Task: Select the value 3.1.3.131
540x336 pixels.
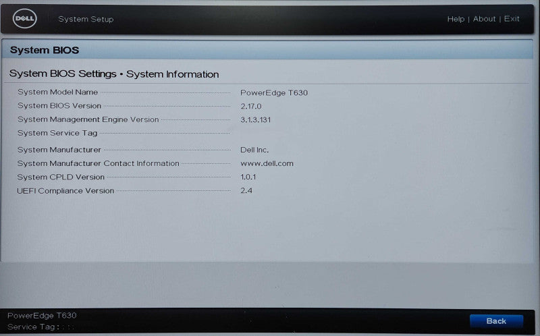Action: pyautogui.click(x=256, y=120)
